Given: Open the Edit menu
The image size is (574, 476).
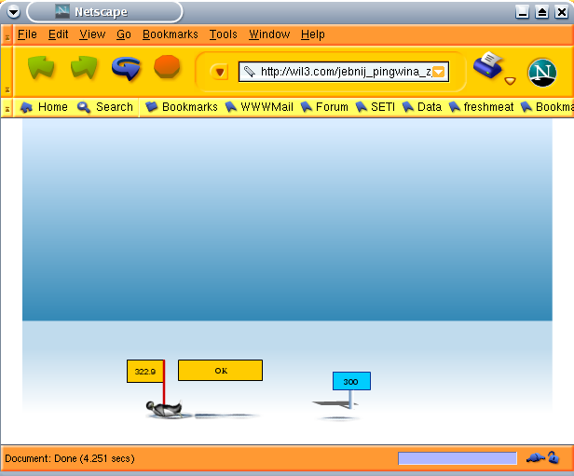Looking at the screenshot, I should (x=58, y=34).
